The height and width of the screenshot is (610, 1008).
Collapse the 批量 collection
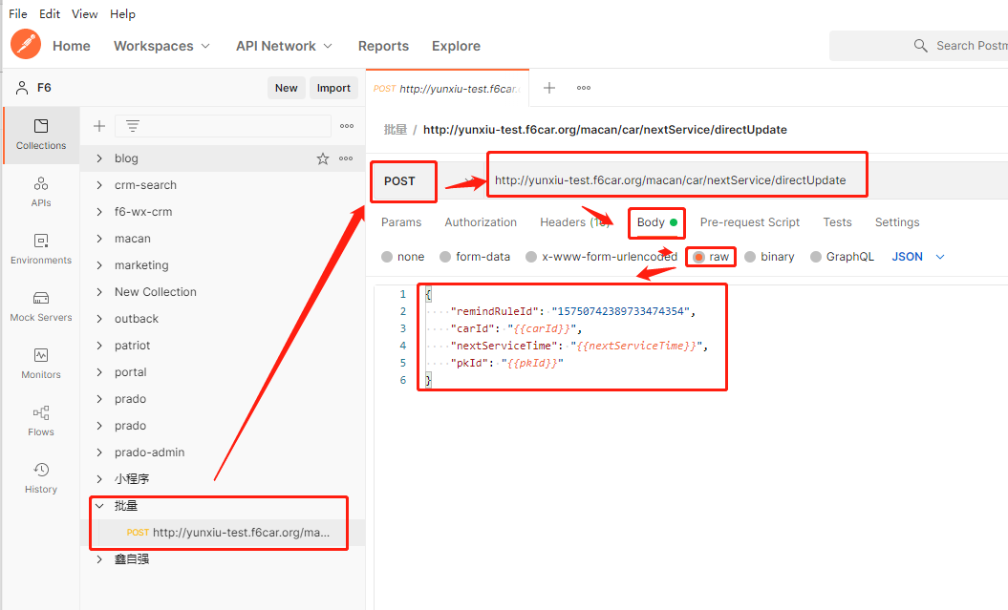point(99,506)
